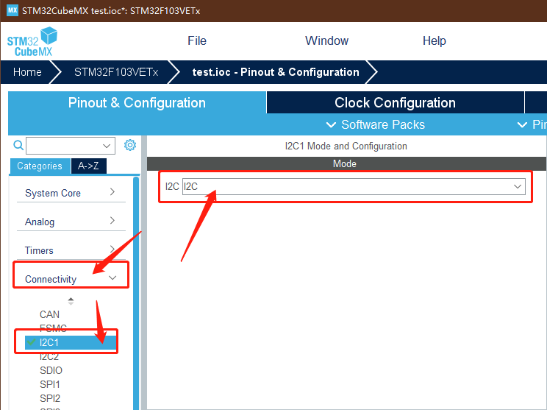This screenshot has height=410, width=547.
Task: Expand the System Core category
Action: (71, 193)
